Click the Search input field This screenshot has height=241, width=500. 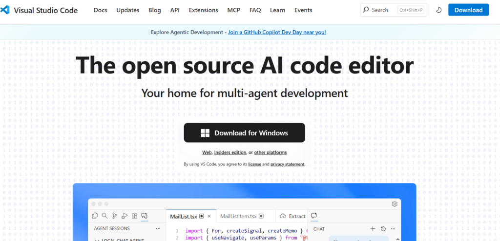394,10
